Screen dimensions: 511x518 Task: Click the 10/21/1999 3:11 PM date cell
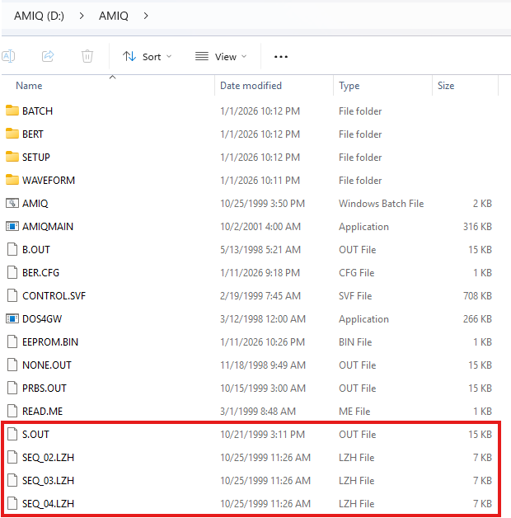pyautogui.click(x=262, y=435)
